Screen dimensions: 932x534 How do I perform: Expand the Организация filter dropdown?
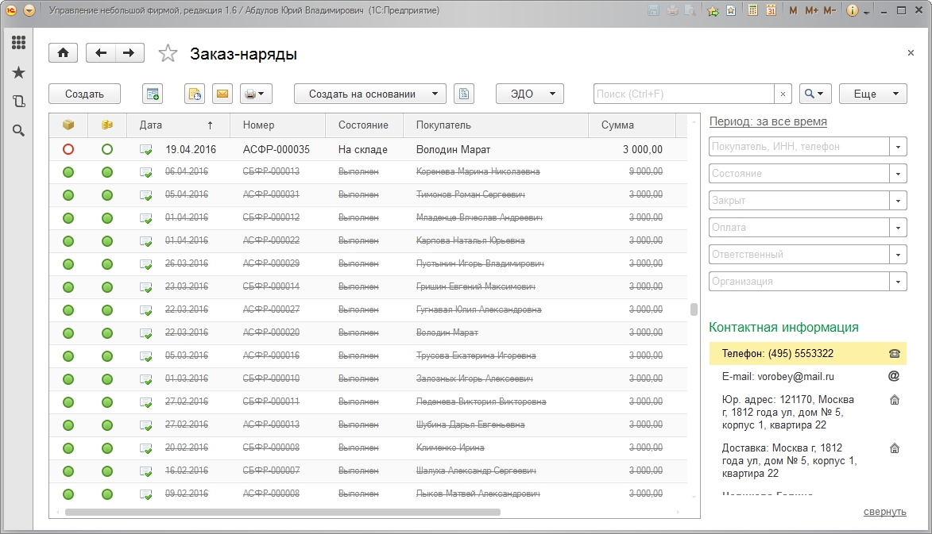898,281
